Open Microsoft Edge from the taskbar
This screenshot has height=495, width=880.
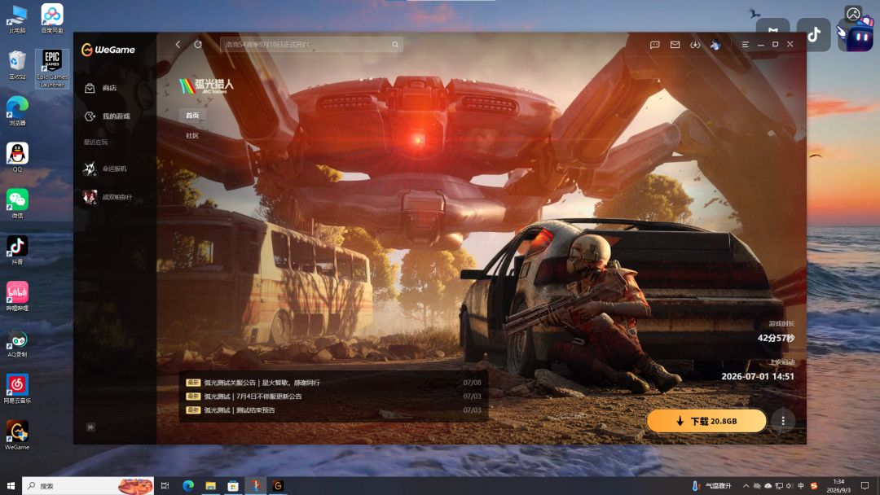188,485
